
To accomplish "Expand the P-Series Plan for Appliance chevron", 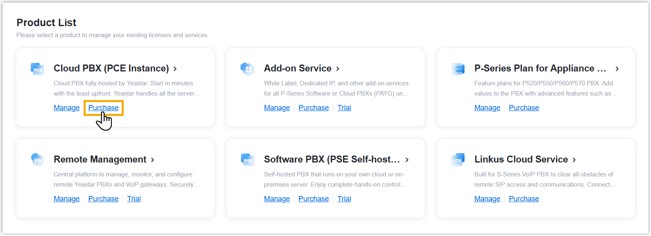I will pyautogui.click(x=617, y=69).
